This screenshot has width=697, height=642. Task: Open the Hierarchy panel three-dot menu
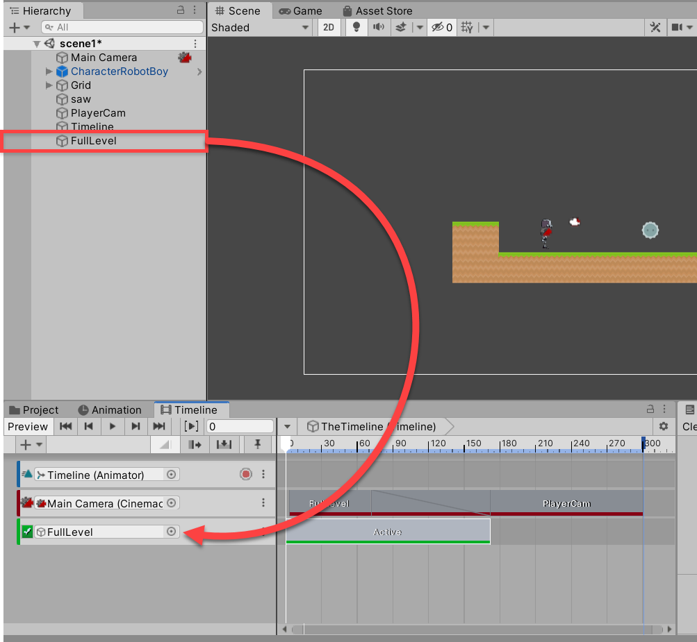pyautogui.click(x=195, y=10)
